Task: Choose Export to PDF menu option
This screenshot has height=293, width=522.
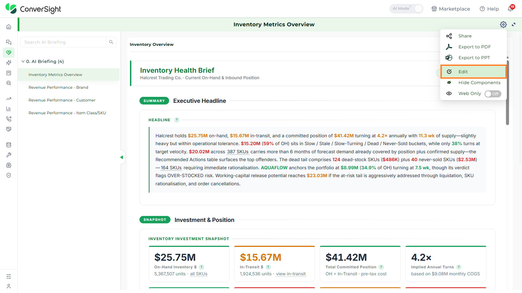Action: click(473, 47)
